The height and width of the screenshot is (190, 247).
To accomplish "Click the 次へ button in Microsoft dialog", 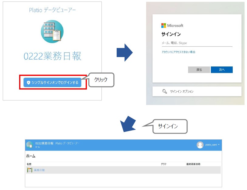I will [x=222, y=70].
